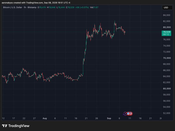This screenshot has width=175, height=131.
Task: Click the rightmost US flag event marker
Action: pos(131,113)
